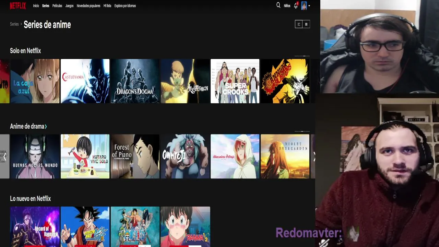This screenshot has width=439, height=247.
Task: Open Dragon's Dogma thumbnail
Action: pyautogui.click(x=135, y=81)
